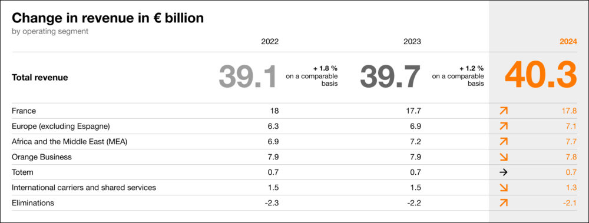Click the large orange 40.3 total revenue figure
Image resolution: width=589 pixels, height=223 pixels.
pyautogui.click(x=541, y=75)
